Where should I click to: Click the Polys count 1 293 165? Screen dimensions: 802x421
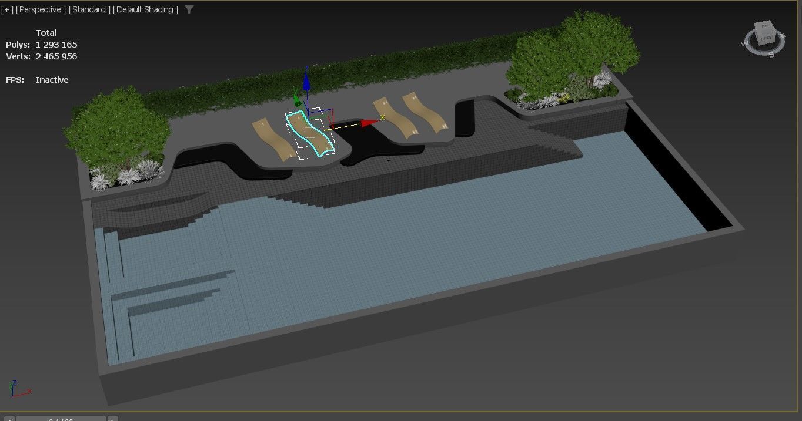click(x=56, y=45)
